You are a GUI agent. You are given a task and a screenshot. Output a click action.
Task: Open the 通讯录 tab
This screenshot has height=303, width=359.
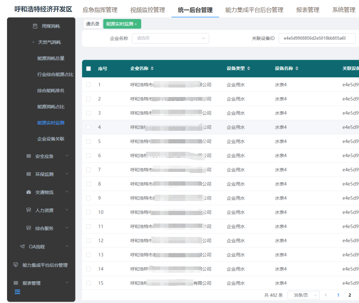(93, 24)
